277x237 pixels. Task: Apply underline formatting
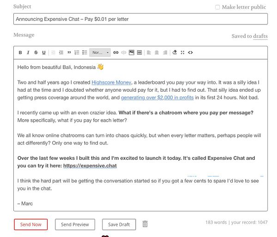tap(44, 52)
